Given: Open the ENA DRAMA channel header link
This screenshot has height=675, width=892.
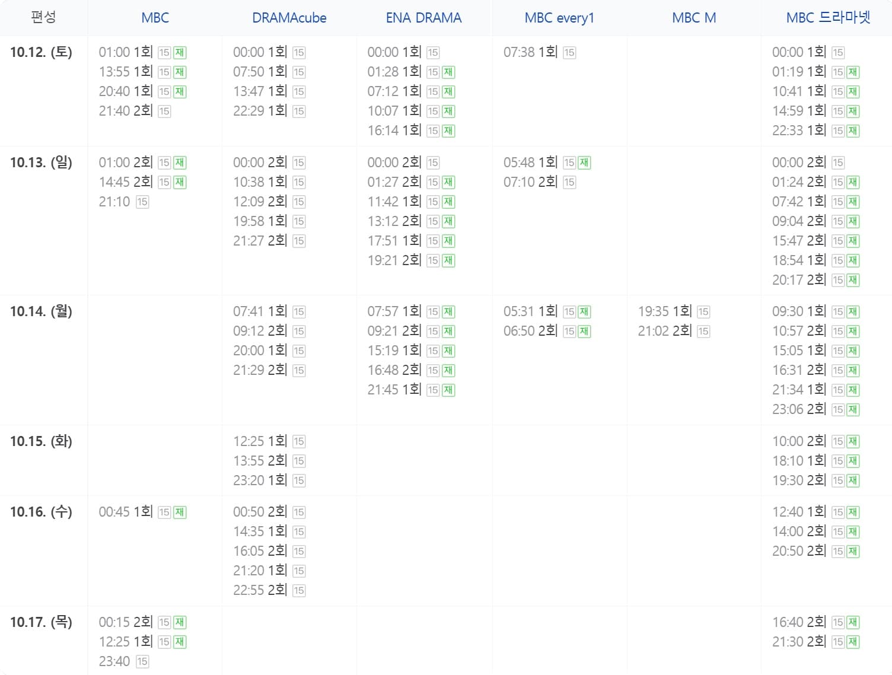Looking at the screenshot, I should (x=423, y=18).
